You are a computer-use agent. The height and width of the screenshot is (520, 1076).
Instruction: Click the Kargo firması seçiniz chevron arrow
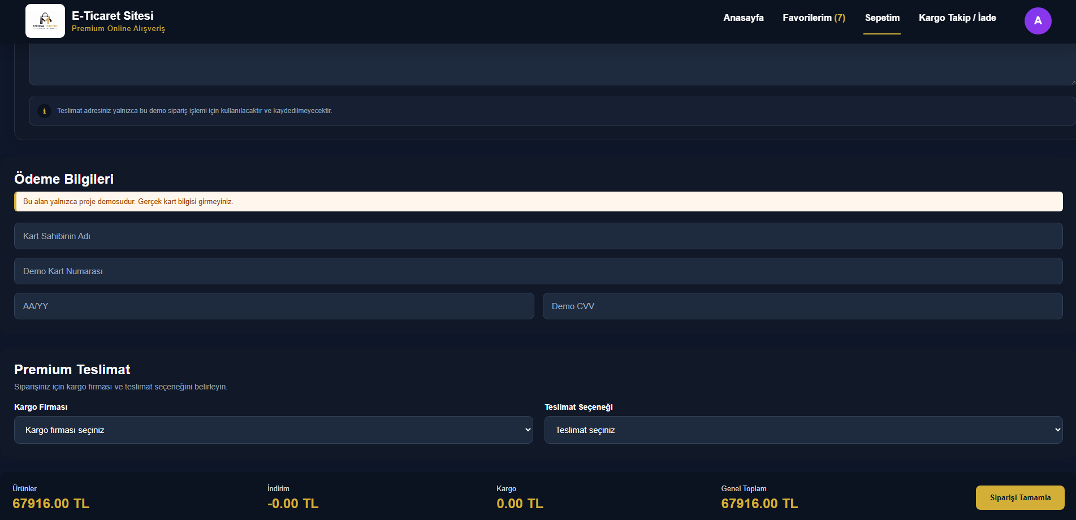pyautogui.click(x=528, y=430)
